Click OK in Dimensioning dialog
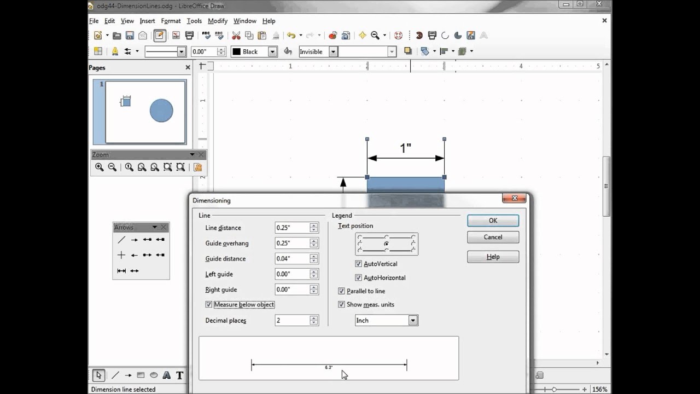Screen dimensions: 700x394 pos(493,221)
